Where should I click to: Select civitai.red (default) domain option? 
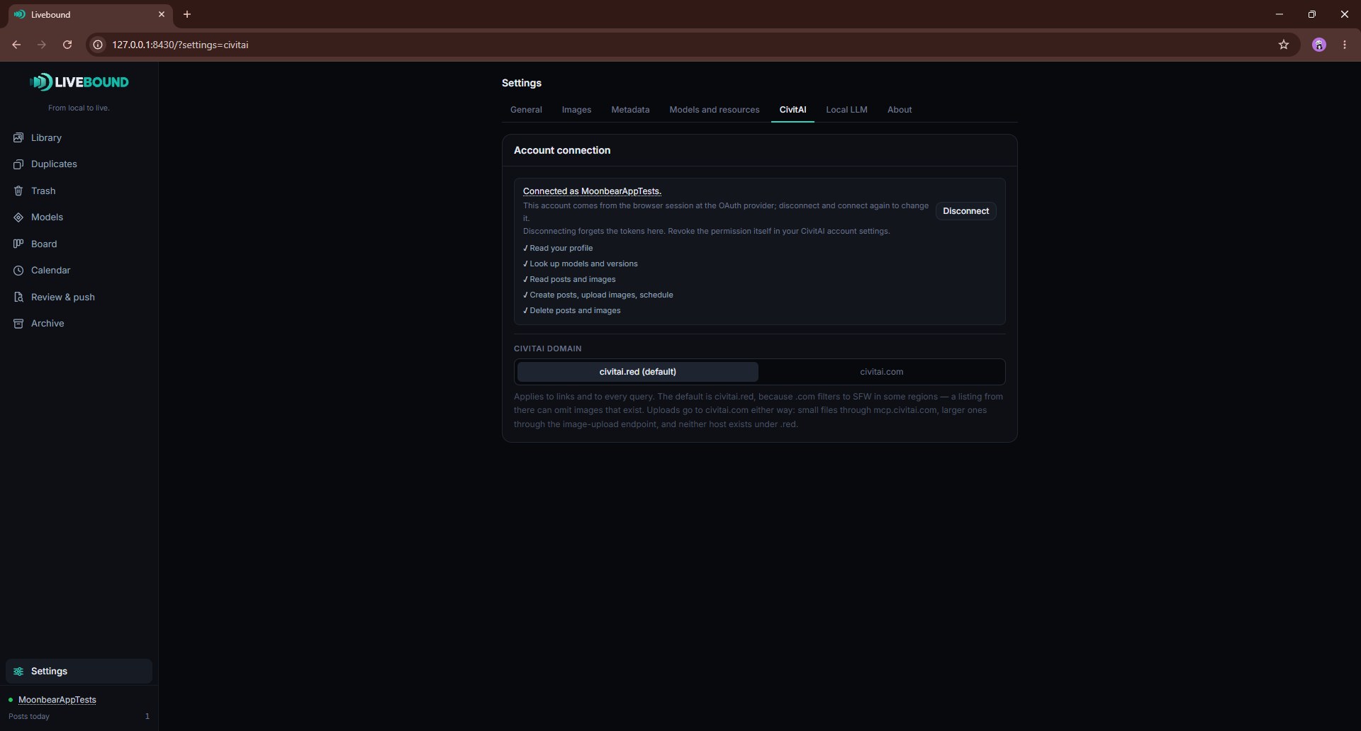pyautogui.click(x=638, y=372)
